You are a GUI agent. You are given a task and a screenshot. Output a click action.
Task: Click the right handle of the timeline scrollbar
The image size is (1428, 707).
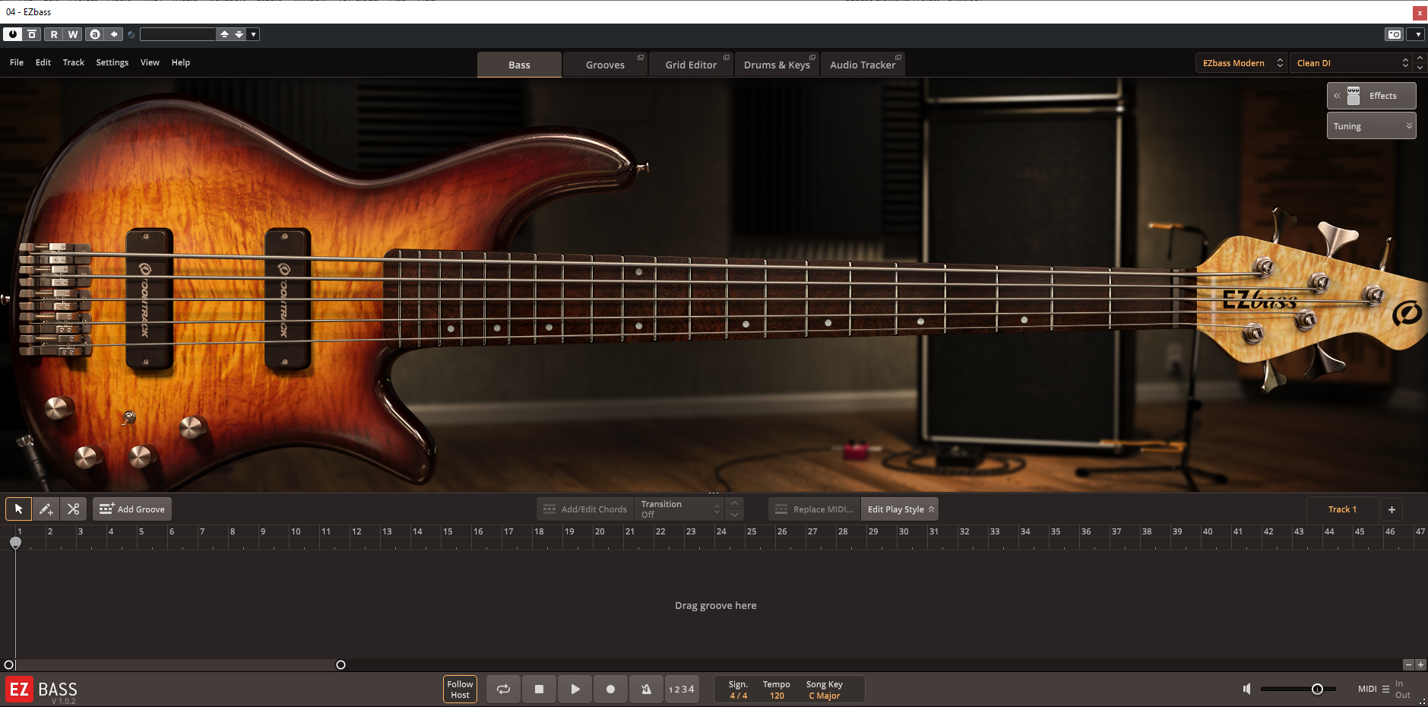click(340, 664)
